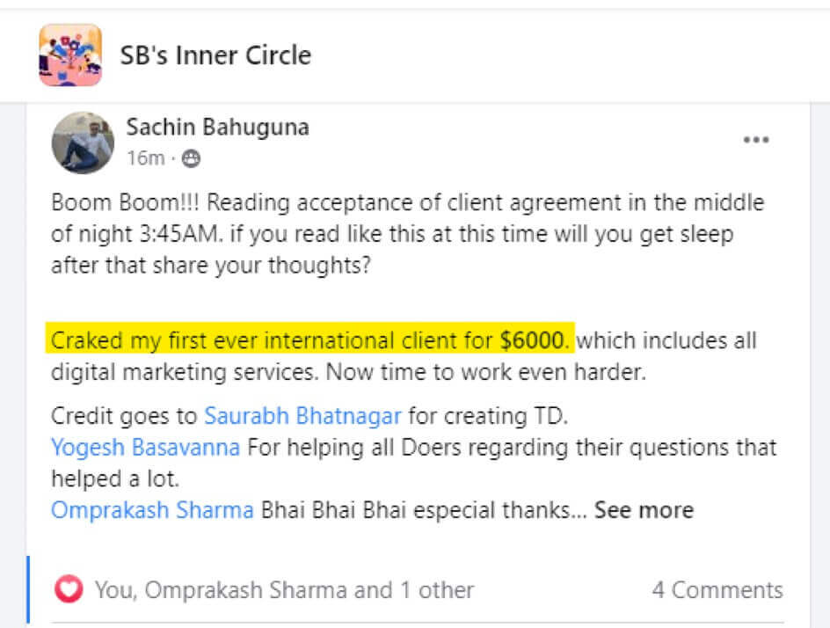Screen dimensions: 830x628
Task: Open the Saurabh Bhatnagar tagged profile
Action: click(x=302, y=415)
